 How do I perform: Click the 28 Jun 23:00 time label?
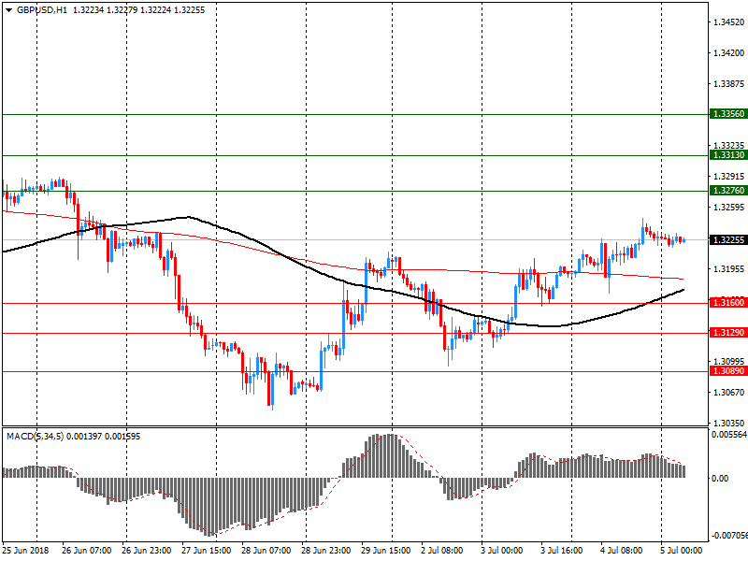point(325,551)
